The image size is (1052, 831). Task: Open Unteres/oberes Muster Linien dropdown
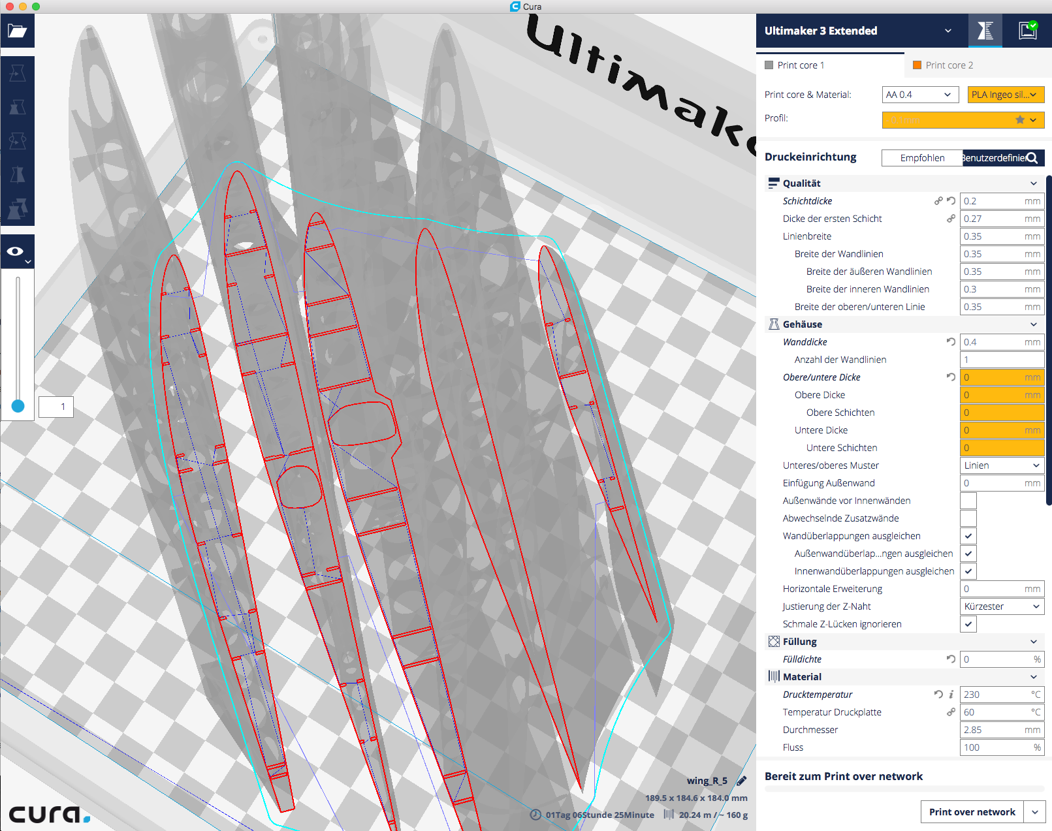1002,465
